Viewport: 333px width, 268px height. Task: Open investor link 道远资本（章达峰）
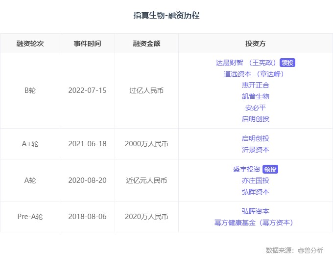(254, 74)
